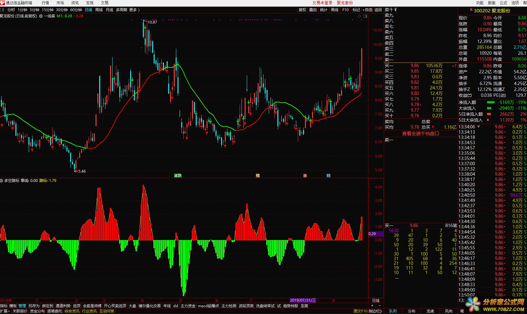This screenshot has width=527, height=314.
Task: Click the 交易未登录 login link
Action: (x=322, y=3)
